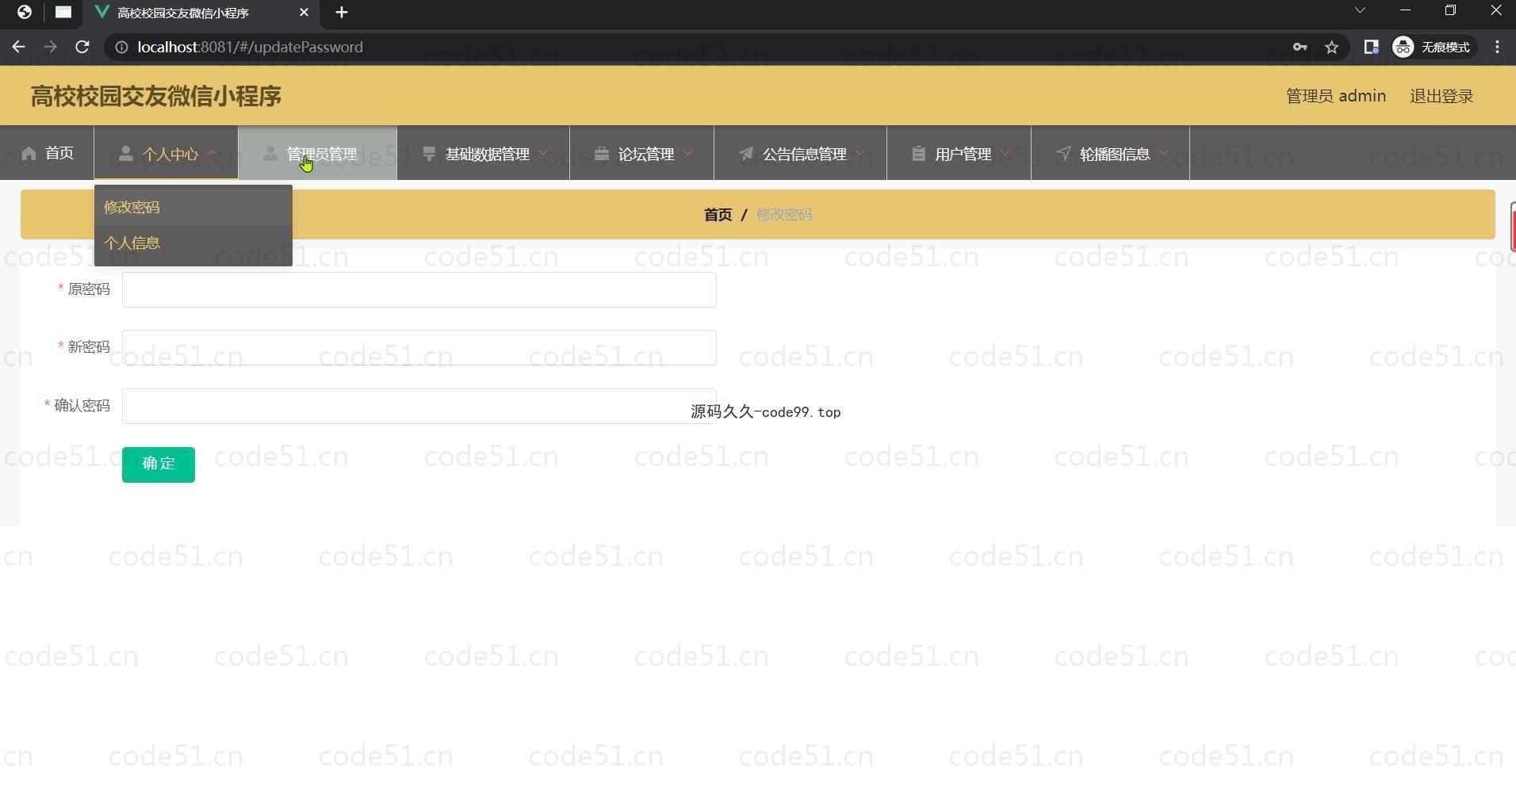The image size is (1516, 807).
Task: Click the brush icon in 基础数据管理
Action: pyautogui.click(x=429, y=153)
